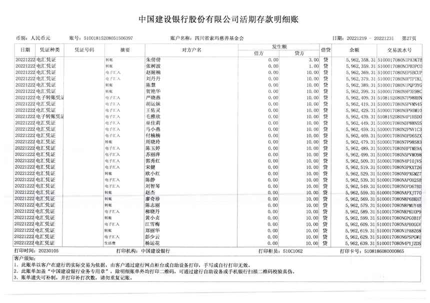This screenshot has height=303, width=430.
Task: Select balance 5,962,409.31
Action: pos(360,98)
